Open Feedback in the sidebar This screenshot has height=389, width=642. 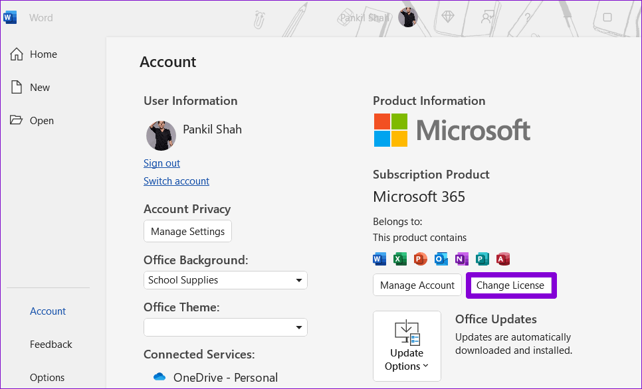pos(51,344)
